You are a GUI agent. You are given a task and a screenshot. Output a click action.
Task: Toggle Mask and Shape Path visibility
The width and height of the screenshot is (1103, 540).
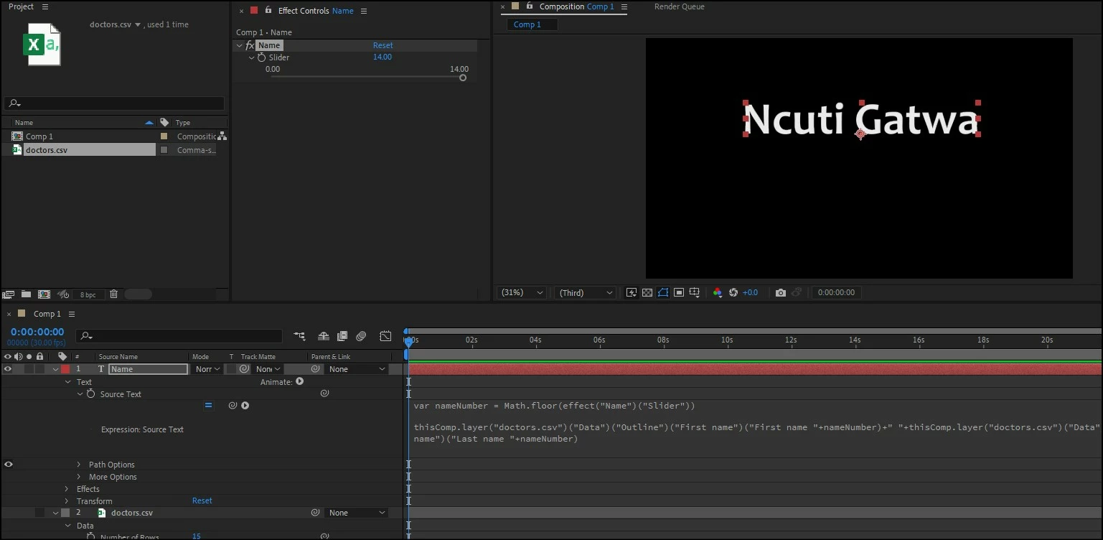tap(663, 292)
